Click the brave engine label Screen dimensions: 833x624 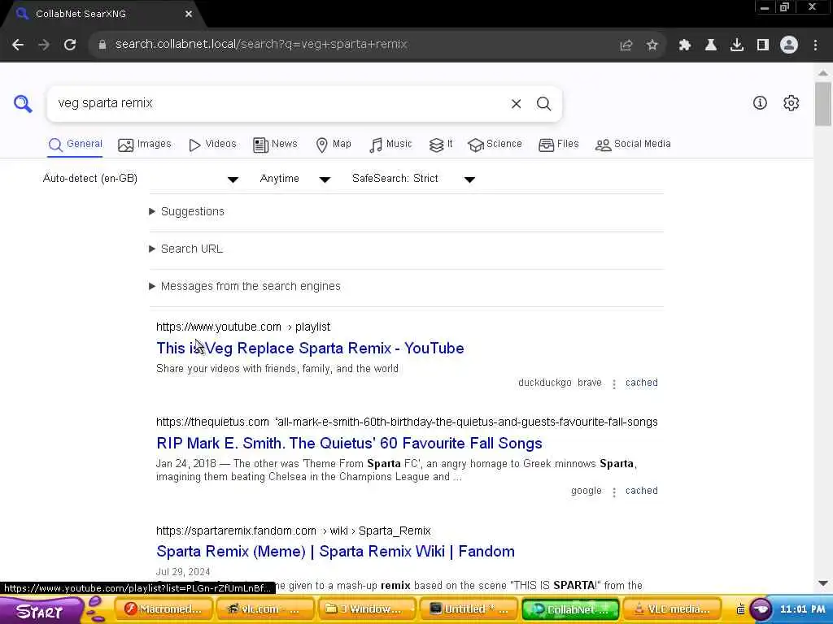tap(589, 383)
